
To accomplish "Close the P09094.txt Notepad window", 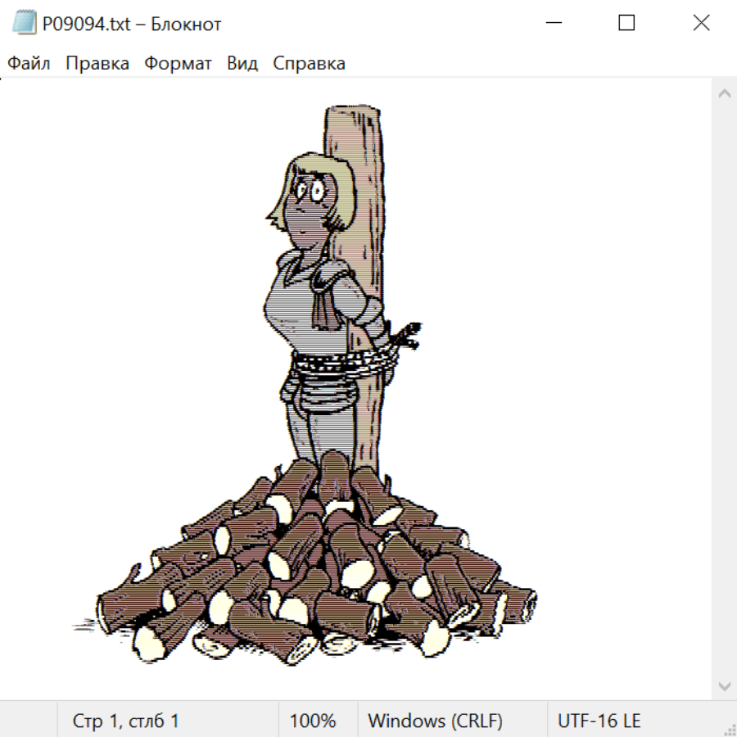I will pos(701,24).
